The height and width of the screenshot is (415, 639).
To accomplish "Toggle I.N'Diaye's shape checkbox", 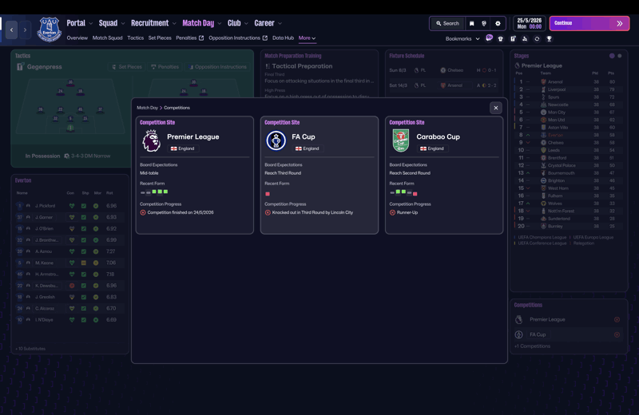I will [84, 320].
